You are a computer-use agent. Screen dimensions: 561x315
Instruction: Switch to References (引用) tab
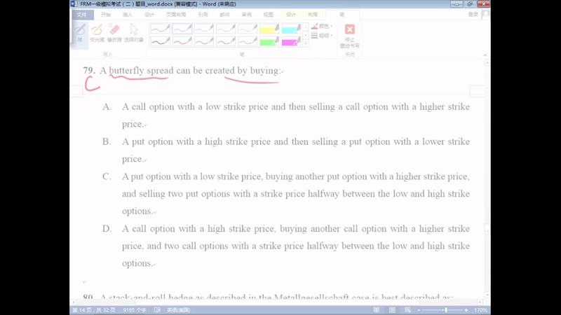pyautogui.click(x=203, y=14)
